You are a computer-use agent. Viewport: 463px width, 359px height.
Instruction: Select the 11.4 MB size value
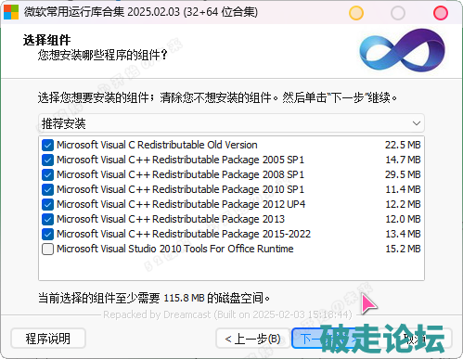[x=403, y=189]
